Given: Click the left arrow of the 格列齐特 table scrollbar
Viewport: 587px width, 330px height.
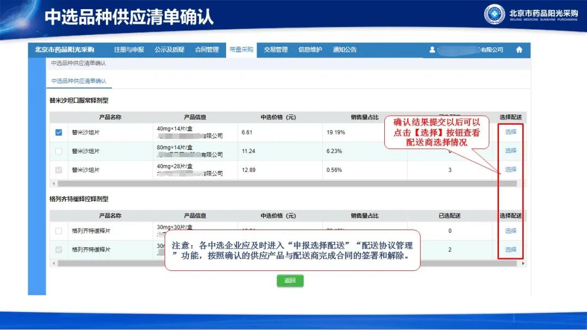Looking at the screenshot, I should [x=53, y=263].
